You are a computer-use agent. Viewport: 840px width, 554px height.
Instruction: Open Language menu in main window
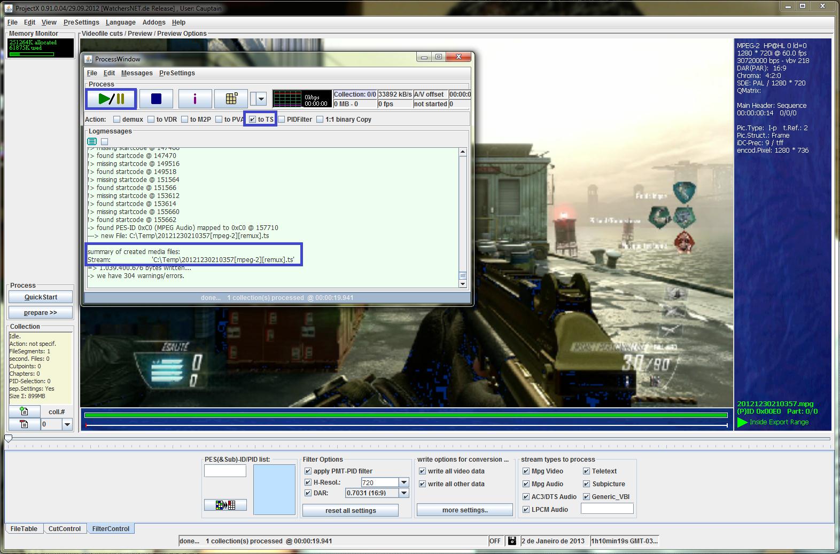(120, 22)
